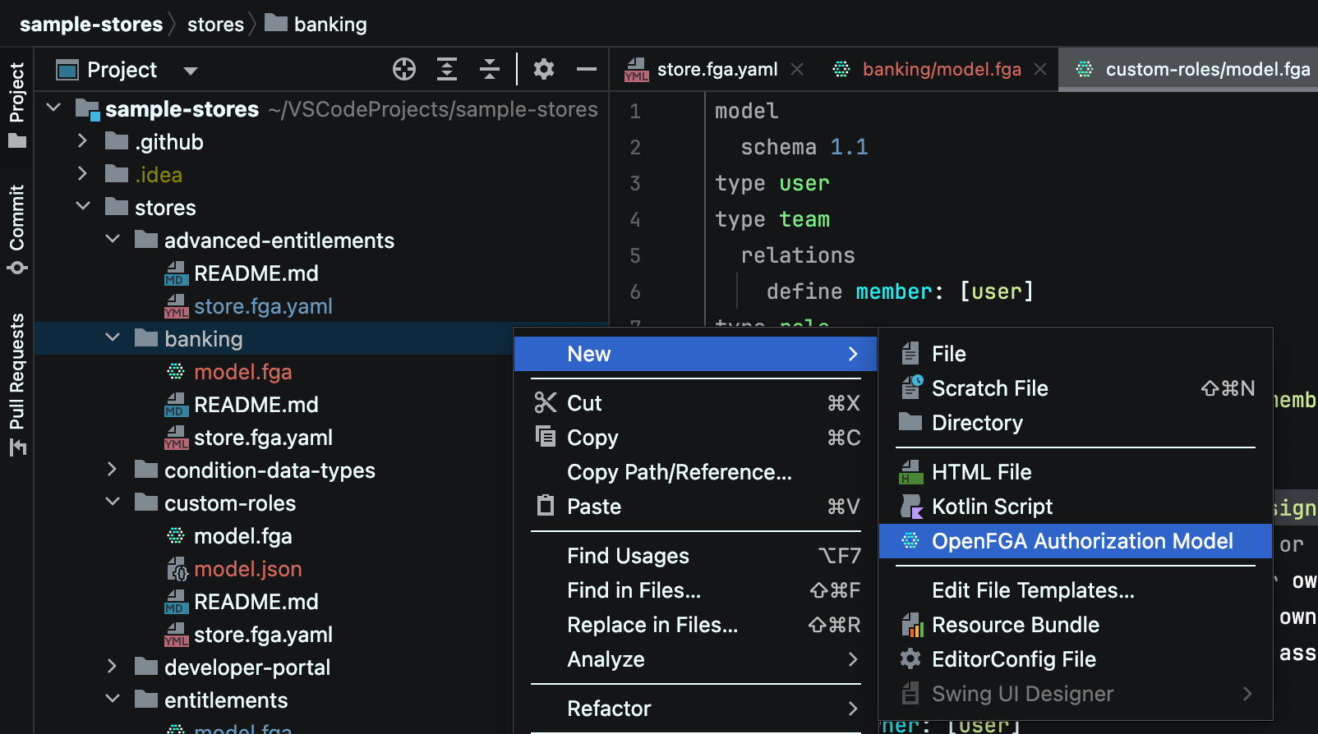Create a new HTML File

(1076, 472)
